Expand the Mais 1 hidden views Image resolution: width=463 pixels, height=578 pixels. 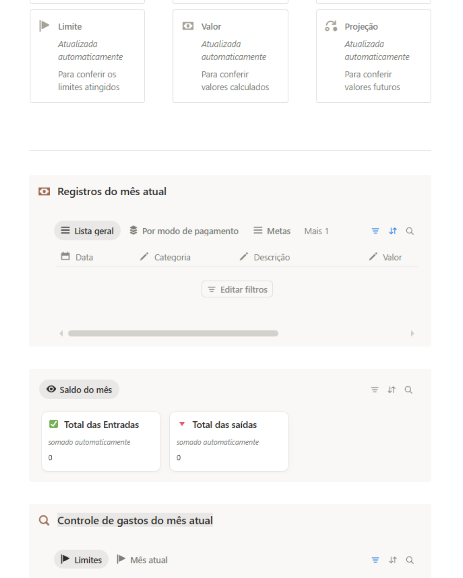(316, 231)
